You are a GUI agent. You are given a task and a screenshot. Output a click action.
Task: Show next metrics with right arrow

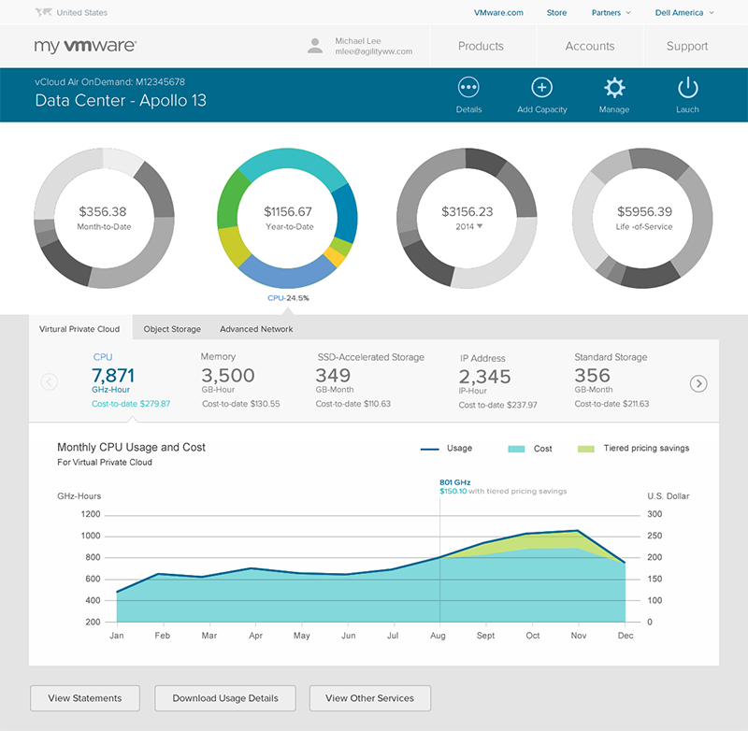click(x=698, y=382)
